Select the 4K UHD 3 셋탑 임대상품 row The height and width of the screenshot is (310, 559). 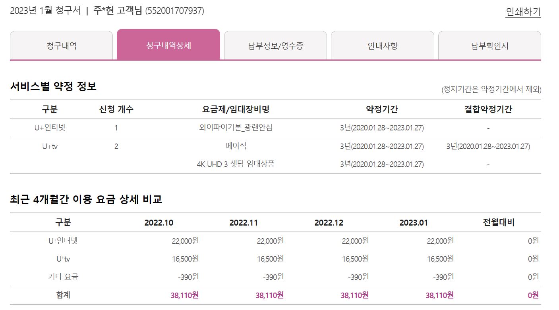coord(236,164)
